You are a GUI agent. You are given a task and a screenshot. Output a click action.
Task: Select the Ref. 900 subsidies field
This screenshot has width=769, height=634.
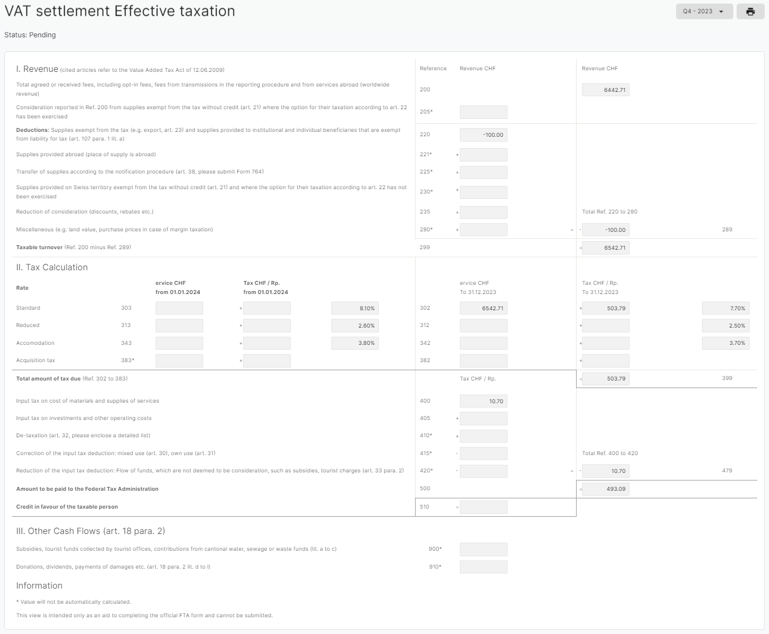coord(483,549)
